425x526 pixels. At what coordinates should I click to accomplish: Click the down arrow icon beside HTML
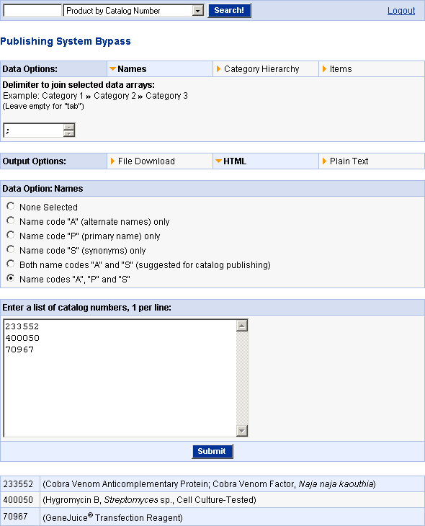tap(218, 161)
